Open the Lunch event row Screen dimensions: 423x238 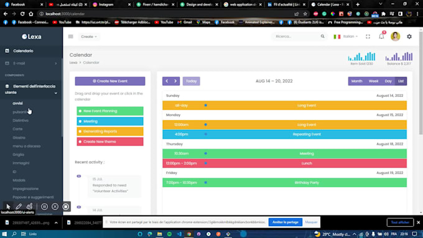point(285,163)
